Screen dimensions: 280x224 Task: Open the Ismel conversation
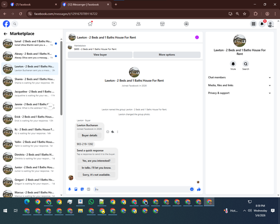point(30,43)
